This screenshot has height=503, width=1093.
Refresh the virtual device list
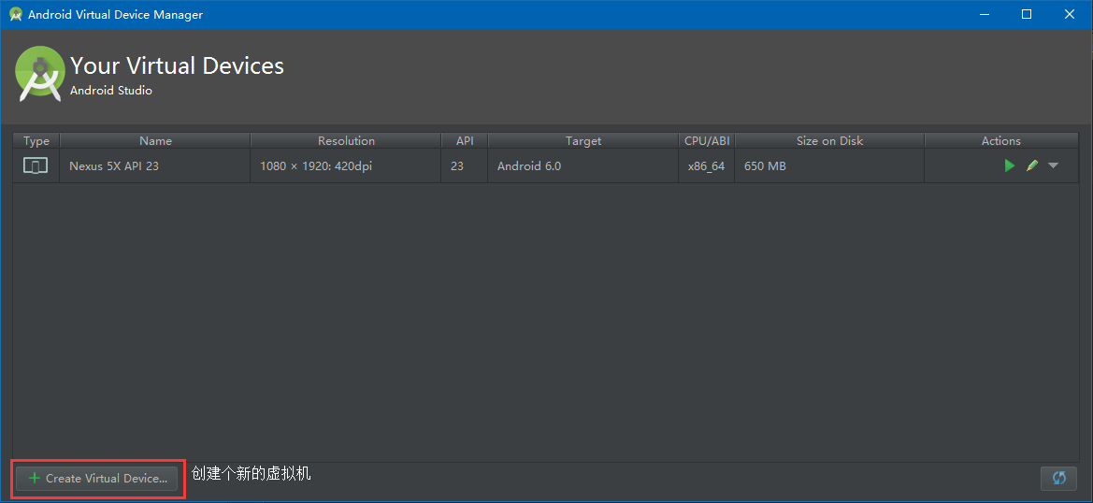tap(1058, 478)
